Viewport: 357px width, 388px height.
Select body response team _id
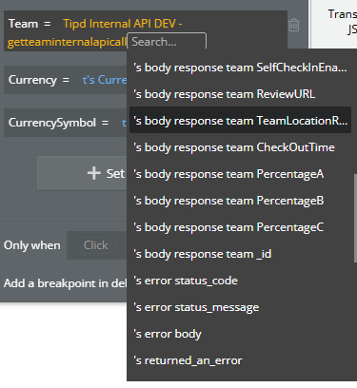tap(240, 254)
